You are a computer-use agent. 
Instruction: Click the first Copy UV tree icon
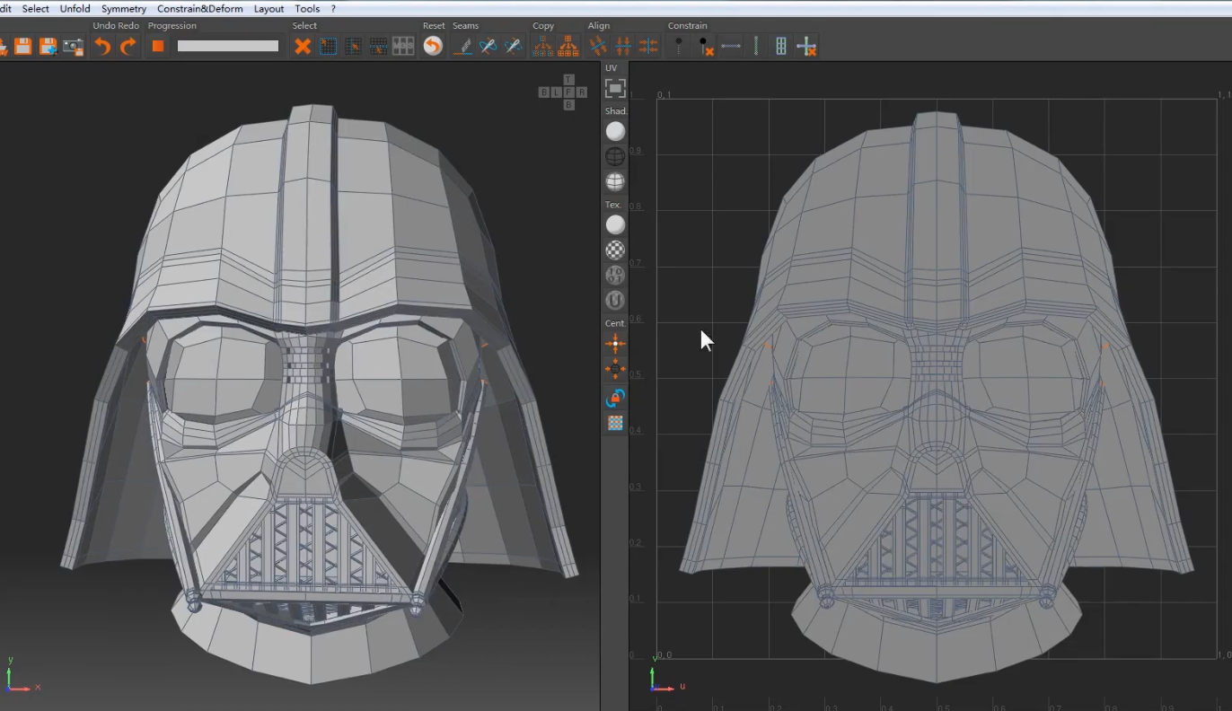(x=542, y=46)
